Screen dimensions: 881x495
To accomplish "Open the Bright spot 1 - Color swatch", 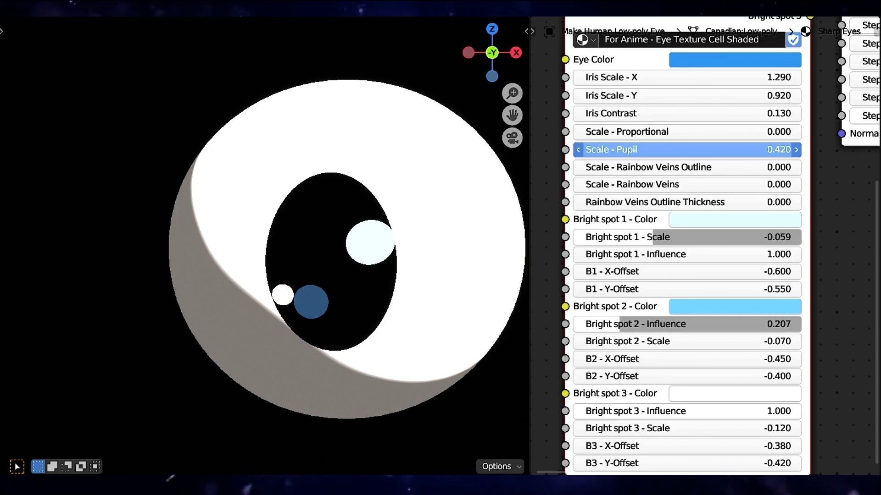I will [x=735, y=220].
